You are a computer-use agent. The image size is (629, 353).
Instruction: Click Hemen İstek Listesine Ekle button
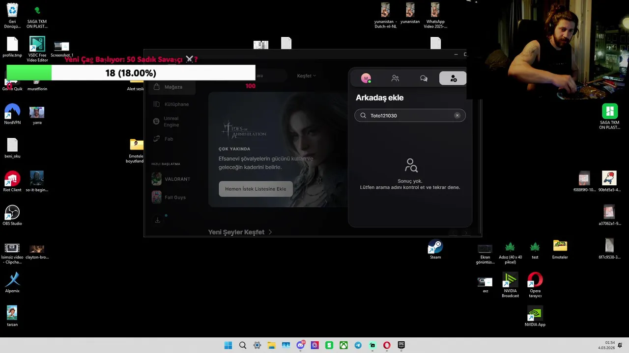click(256, 189)
